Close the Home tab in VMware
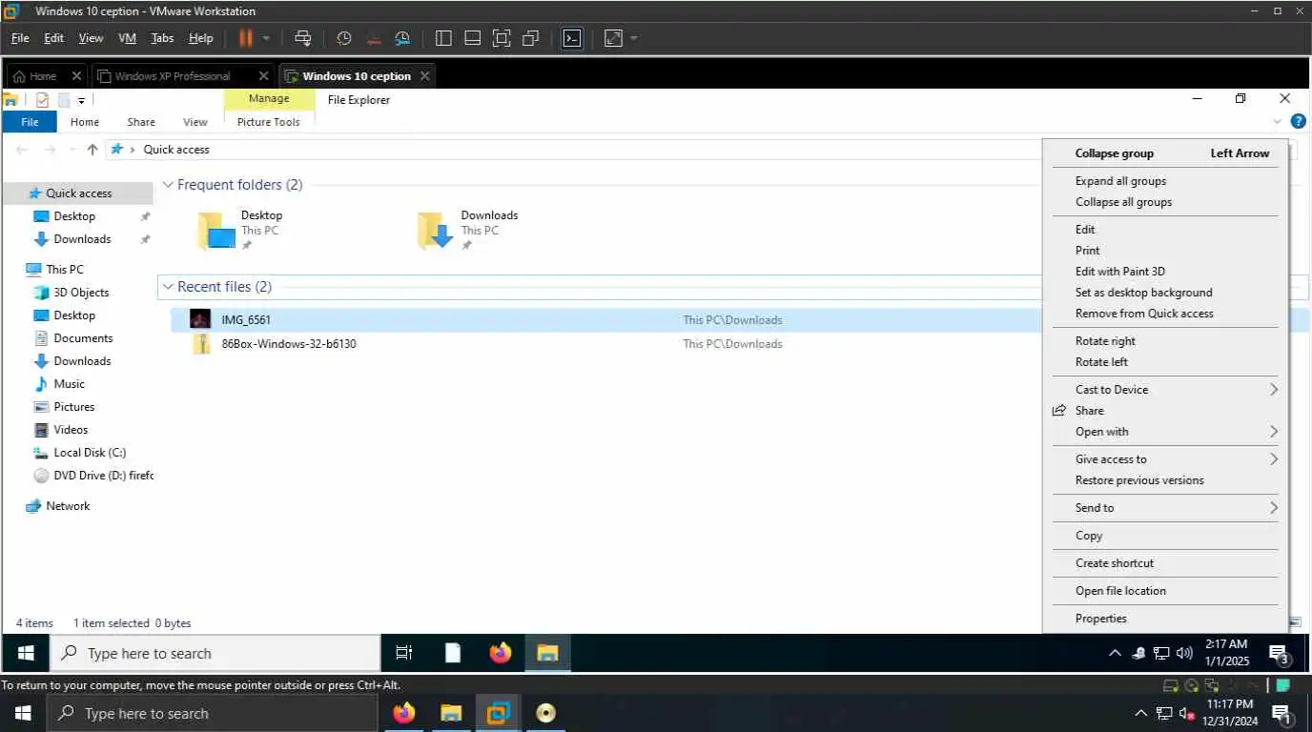 pyautogui.click(x=76, y=76)
